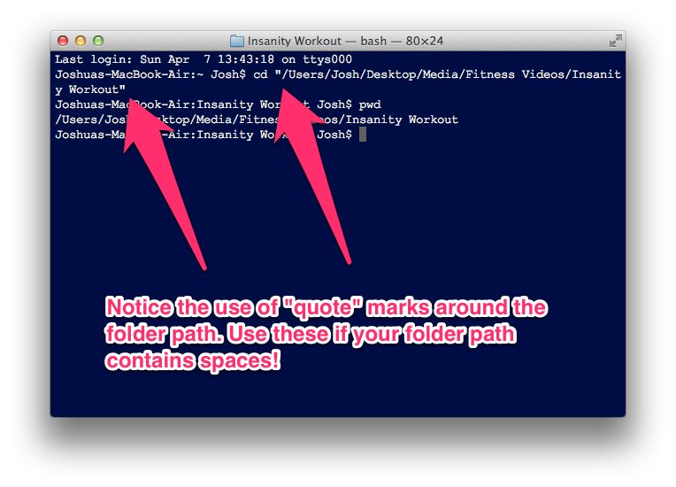Image resolution: width=676 pixels, height=487 pixels.
Task: Click 'Joshuas-MacBook-Air:~' hostname in first prompt
Action: point(129,74)
